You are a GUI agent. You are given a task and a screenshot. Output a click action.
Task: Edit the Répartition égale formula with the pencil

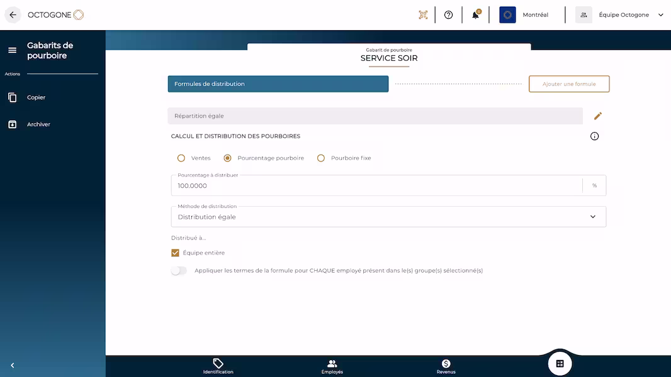tap(598, 116)
